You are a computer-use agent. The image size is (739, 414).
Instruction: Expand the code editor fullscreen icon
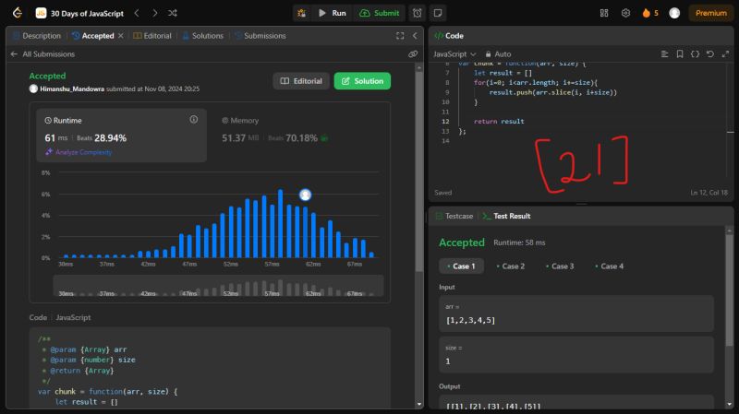pyautogui.click(x=725, y=54)
